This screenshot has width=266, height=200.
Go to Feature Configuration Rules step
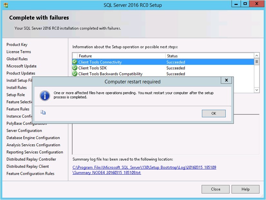(x=30, y=174)
